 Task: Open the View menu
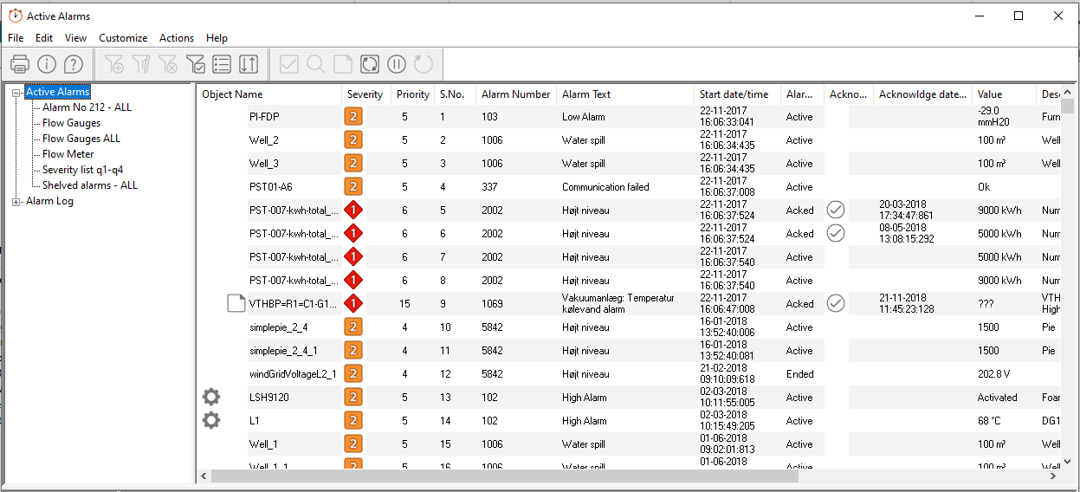[76, 38]
